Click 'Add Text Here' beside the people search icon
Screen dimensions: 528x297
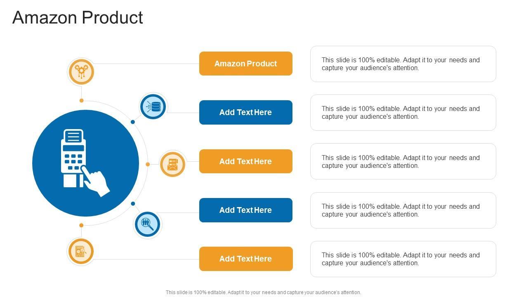pos(245,210)
